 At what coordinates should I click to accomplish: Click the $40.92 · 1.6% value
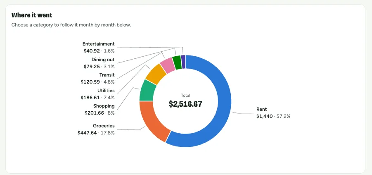click(99, 51)
